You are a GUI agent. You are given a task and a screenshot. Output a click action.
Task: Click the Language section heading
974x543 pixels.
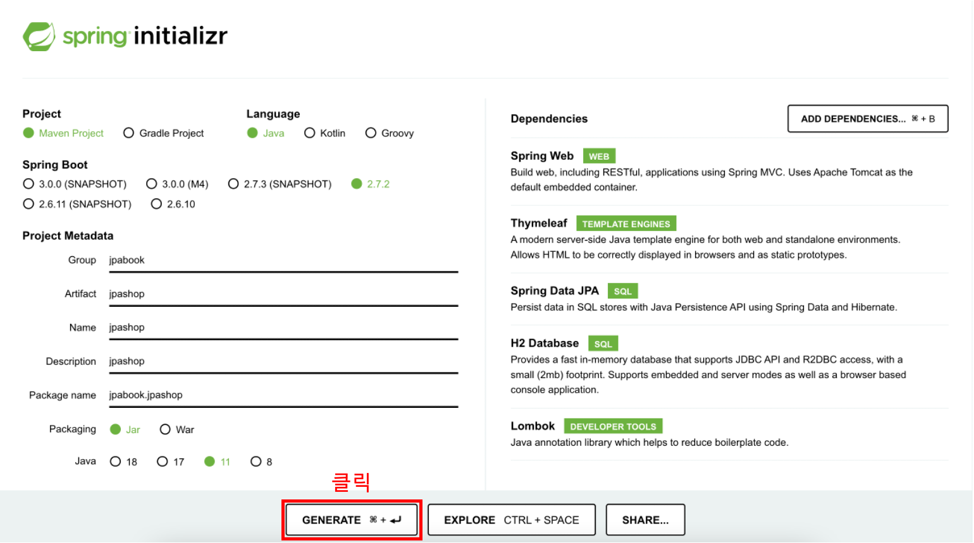pyautogui.click(x=273, y=114)
